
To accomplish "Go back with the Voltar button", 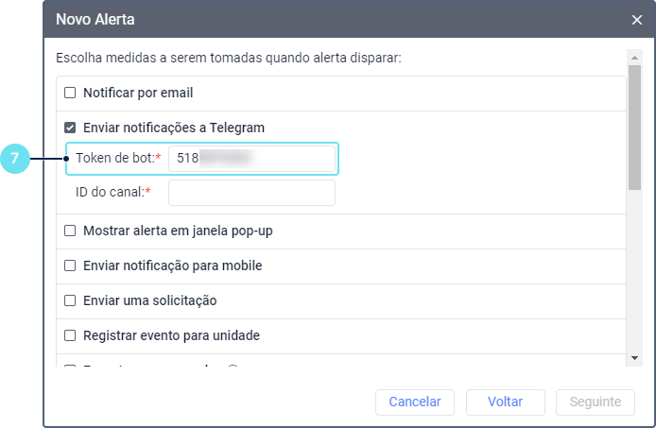I will (506, 402).
